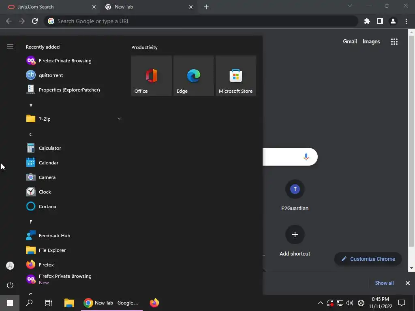
Task: Go back in Chrome
Action: [9, 21]
